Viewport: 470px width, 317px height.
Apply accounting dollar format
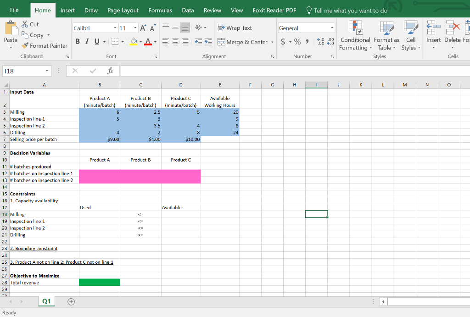coord(283,42)
